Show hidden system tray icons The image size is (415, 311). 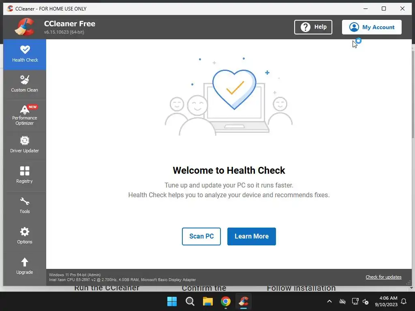click(329, 301)
